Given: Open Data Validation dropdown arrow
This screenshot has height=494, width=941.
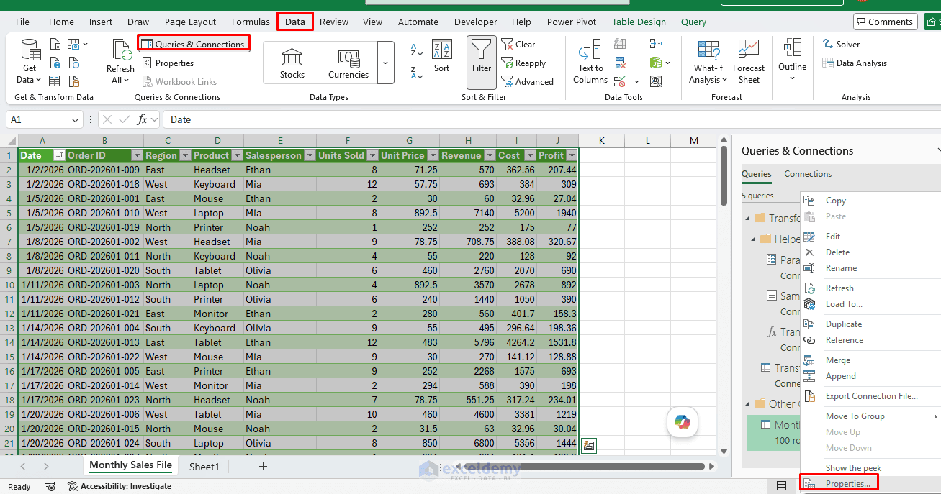Looking at the screenshot, I should [636, 82].
